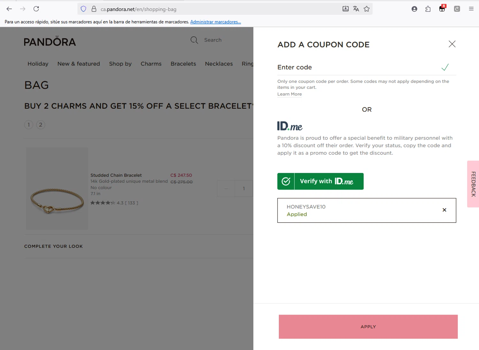Go back to the previous page
The height and width of the screenshot is (350, 479).
coord(9,9)
